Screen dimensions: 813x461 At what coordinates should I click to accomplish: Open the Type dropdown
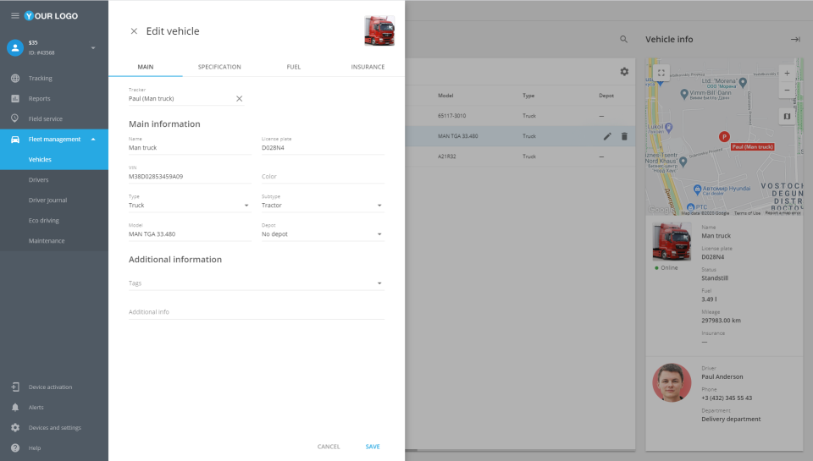(x=190, y=205)
